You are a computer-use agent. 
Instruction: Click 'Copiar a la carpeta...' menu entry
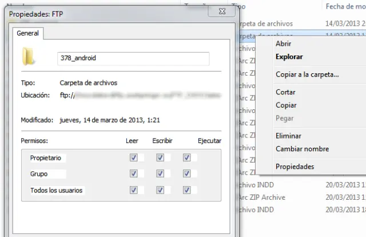[x=307, y=74]
